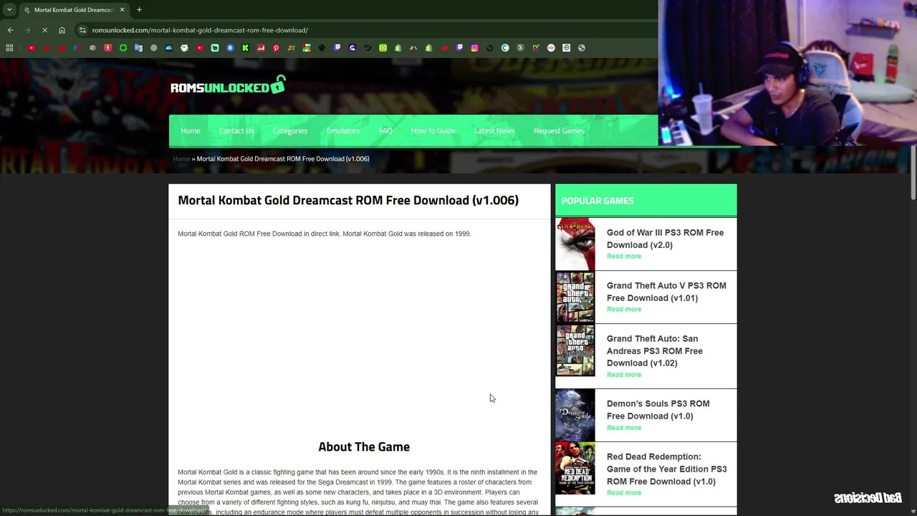Select the Mortal Kombat Gold Dreamcast tab

coord(74,9)
